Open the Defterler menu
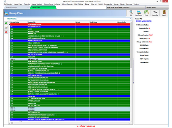Screen dimensions: 172x128 [57, 4]
